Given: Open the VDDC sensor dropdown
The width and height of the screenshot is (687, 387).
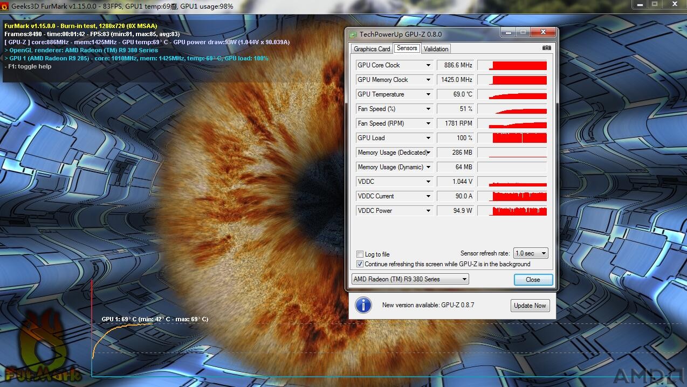Looking at the screenshot, I should point(428,182).
